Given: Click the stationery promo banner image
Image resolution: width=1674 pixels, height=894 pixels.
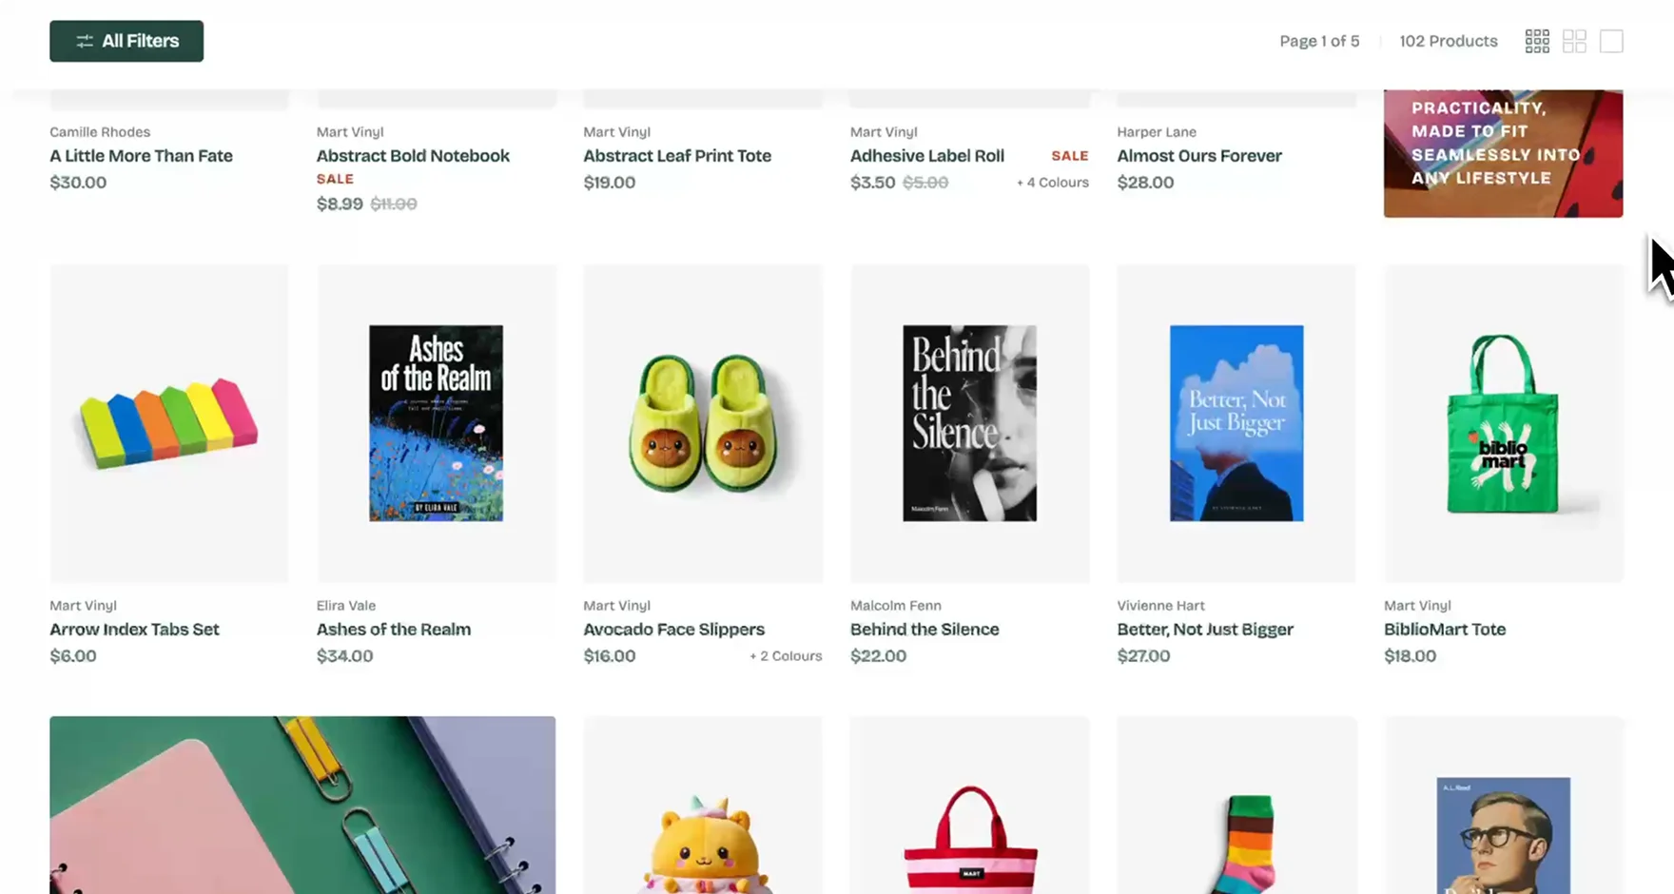Looking at the screenshot, I should tap(302, 805).
